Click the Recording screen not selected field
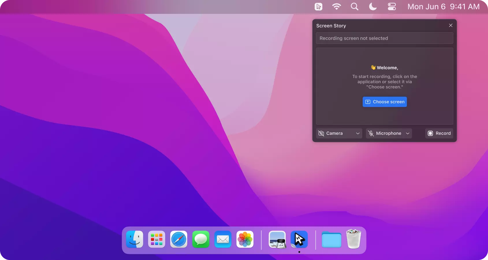Screen dimensions: 488x260 [x=384, y=38]
